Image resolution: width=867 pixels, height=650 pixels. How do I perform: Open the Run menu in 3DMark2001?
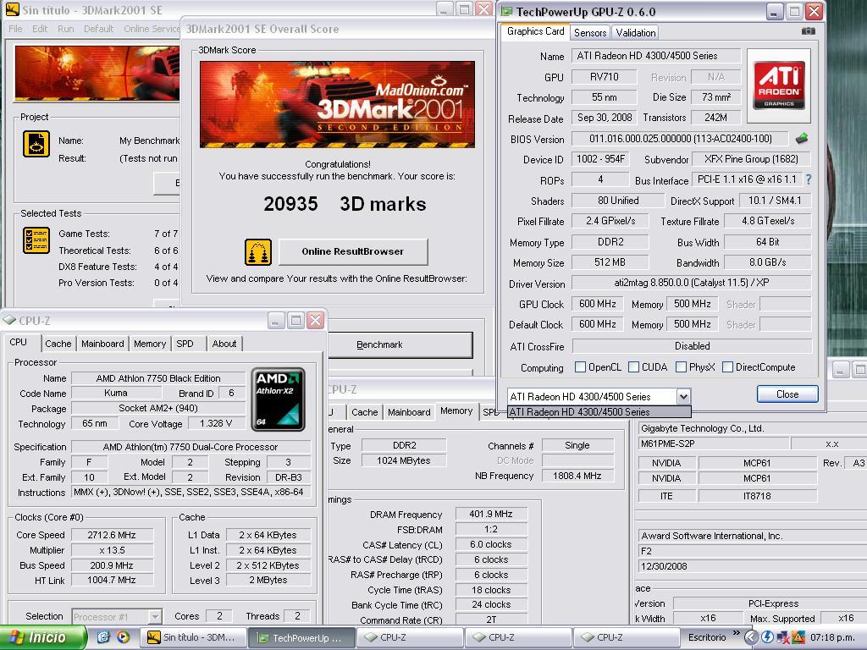pos(66,29)
